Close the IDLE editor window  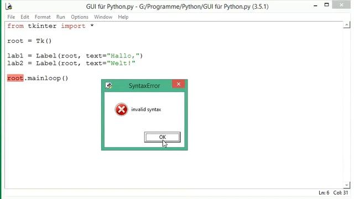coord(341,5)
